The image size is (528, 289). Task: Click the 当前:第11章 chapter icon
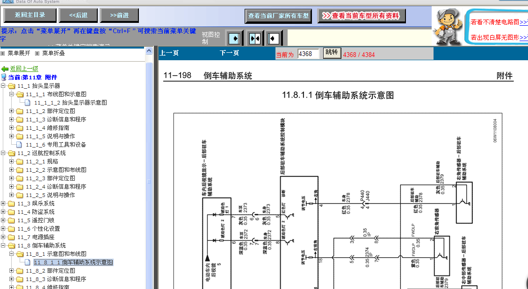point(4,77)
